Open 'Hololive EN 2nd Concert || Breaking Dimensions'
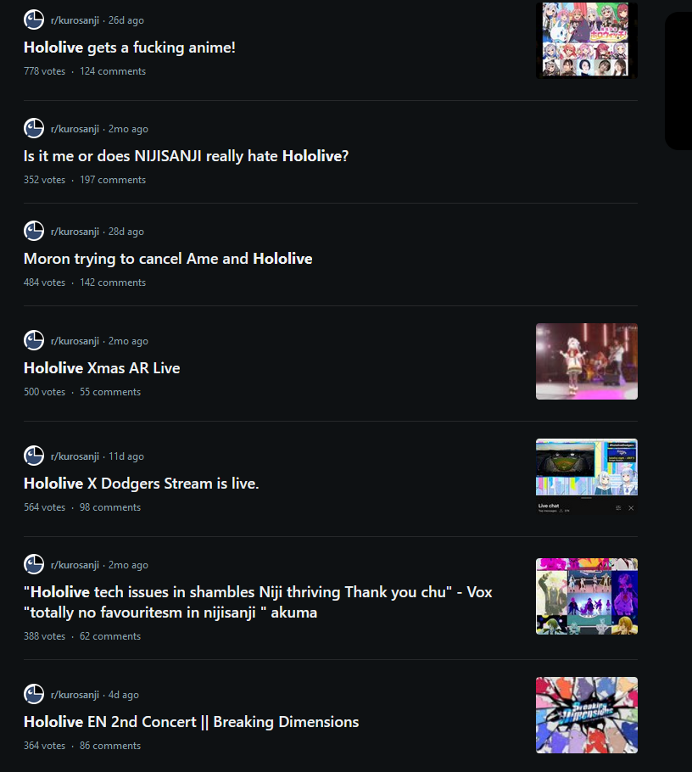The image size is (692, 772). click(x=191, y=722)
